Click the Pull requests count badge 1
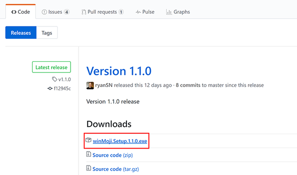297x175 pixels. tap(121, 12)
